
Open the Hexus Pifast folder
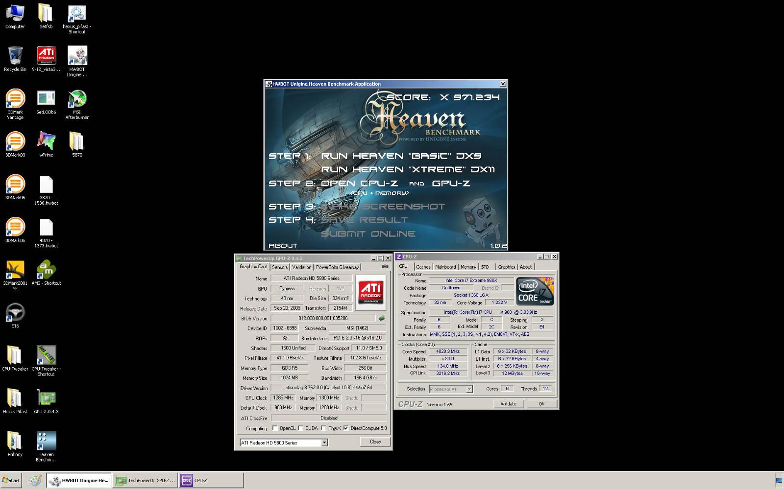pyautogui.click(x=15, y=401)
